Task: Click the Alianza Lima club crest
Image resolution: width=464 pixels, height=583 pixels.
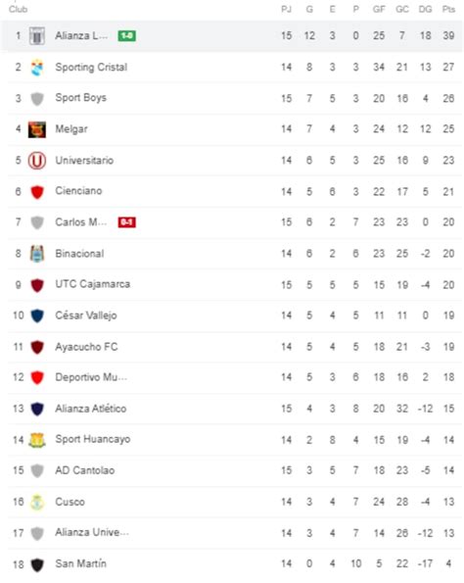Action: tap(37, 36)
